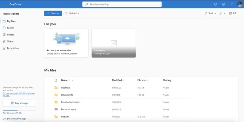
Task: Toggle the Info details pane
Action: (x=233, y=13)
